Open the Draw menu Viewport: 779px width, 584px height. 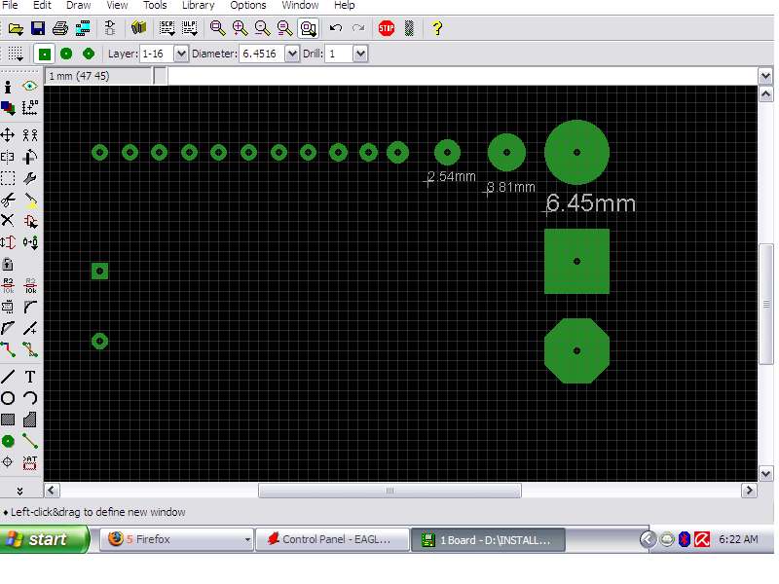[79, 6]
